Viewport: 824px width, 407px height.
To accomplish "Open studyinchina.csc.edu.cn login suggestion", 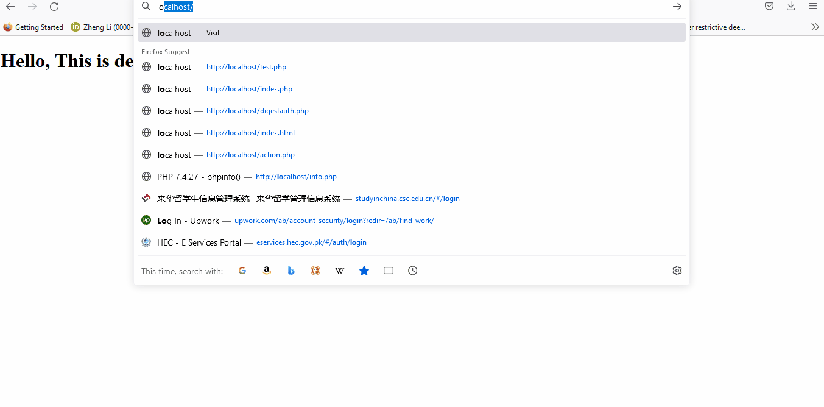I will pos(412,199).
